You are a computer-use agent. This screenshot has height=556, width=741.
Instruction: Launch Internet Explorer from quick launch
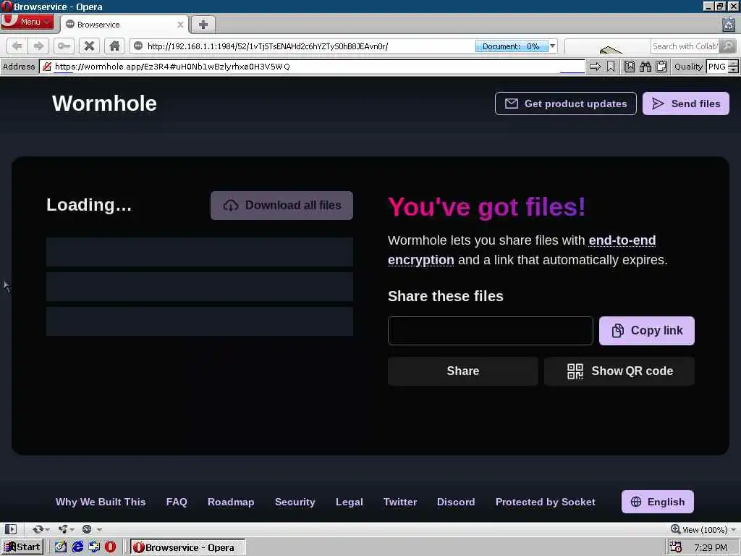coord(77,547)
